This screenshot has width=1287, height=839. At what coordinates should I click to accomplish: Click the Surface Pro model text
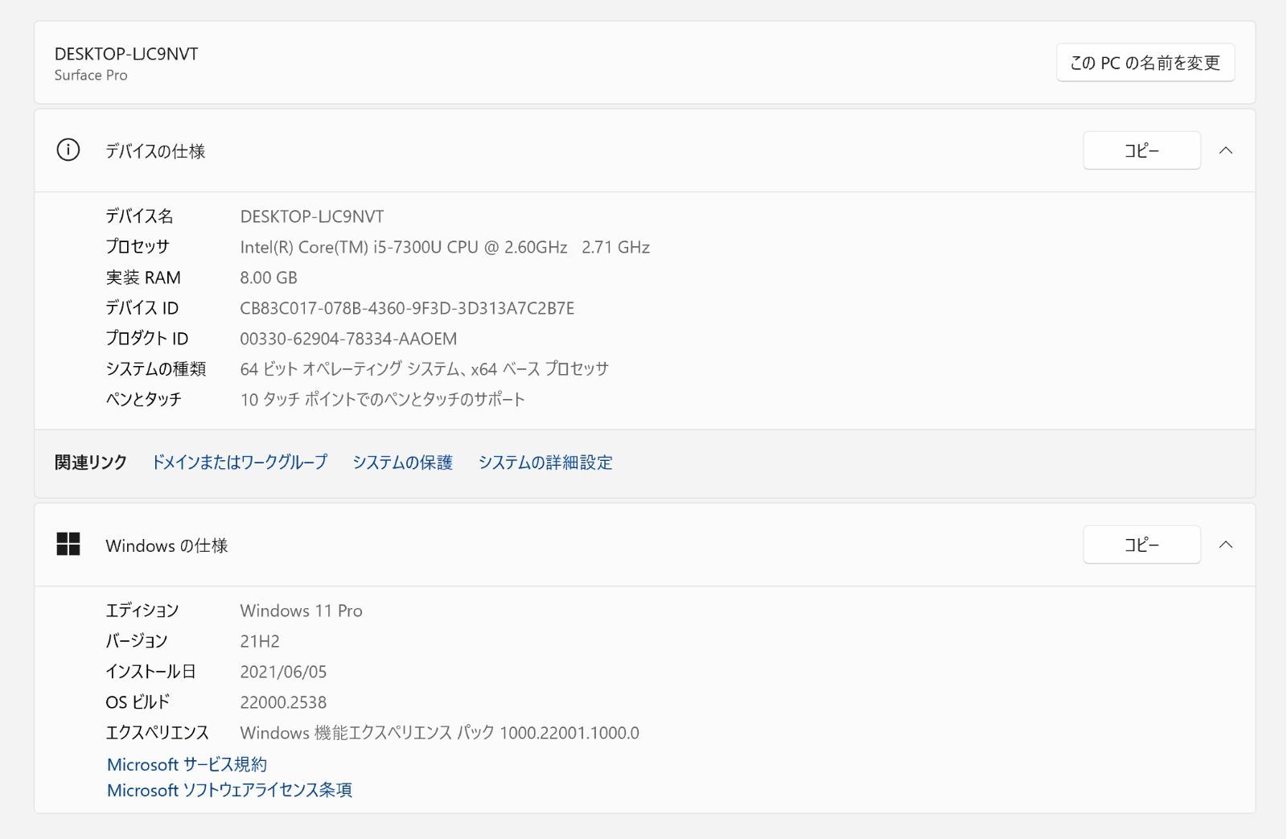[x=91, y=75]
